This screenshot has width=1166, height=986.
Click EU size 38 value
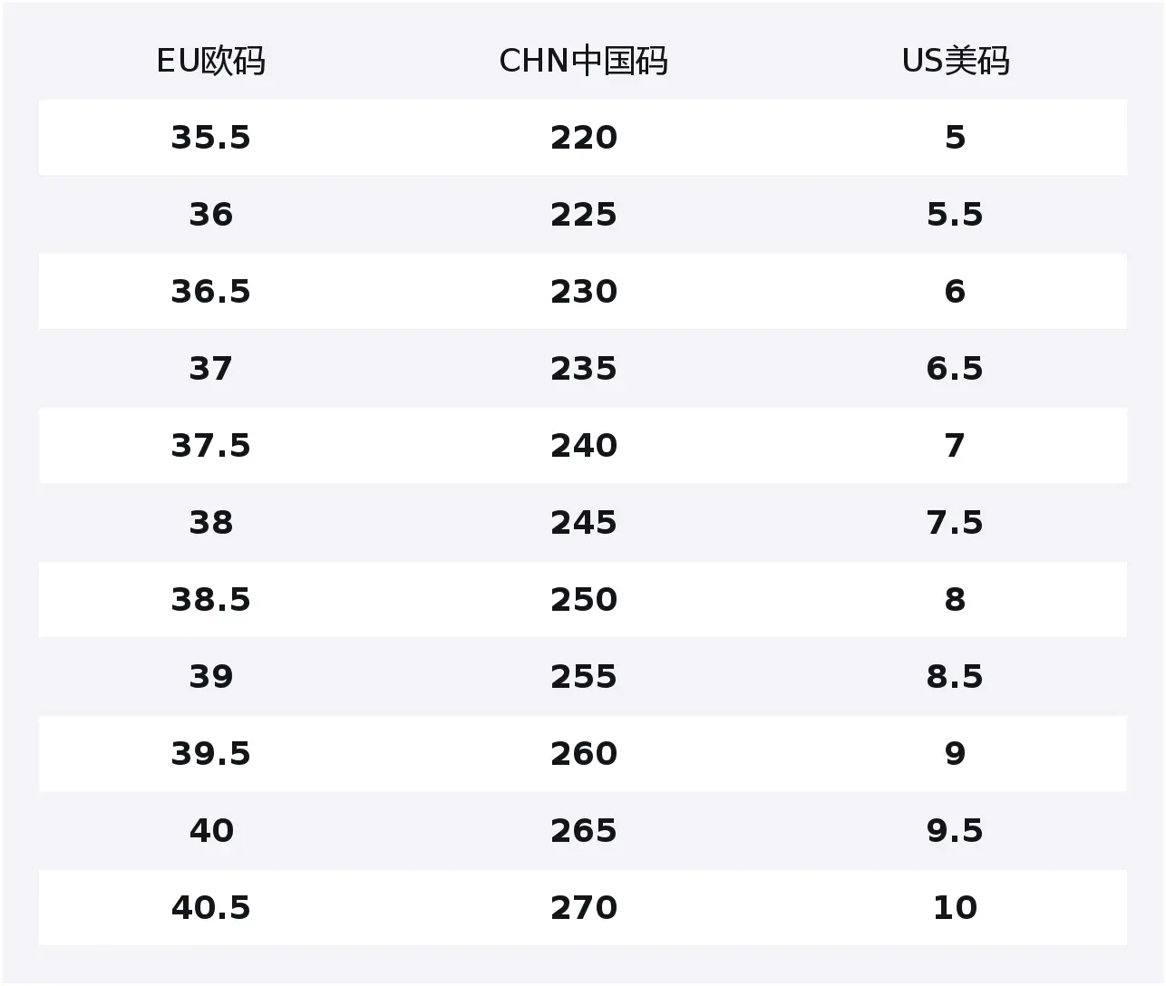coord(210,523)
